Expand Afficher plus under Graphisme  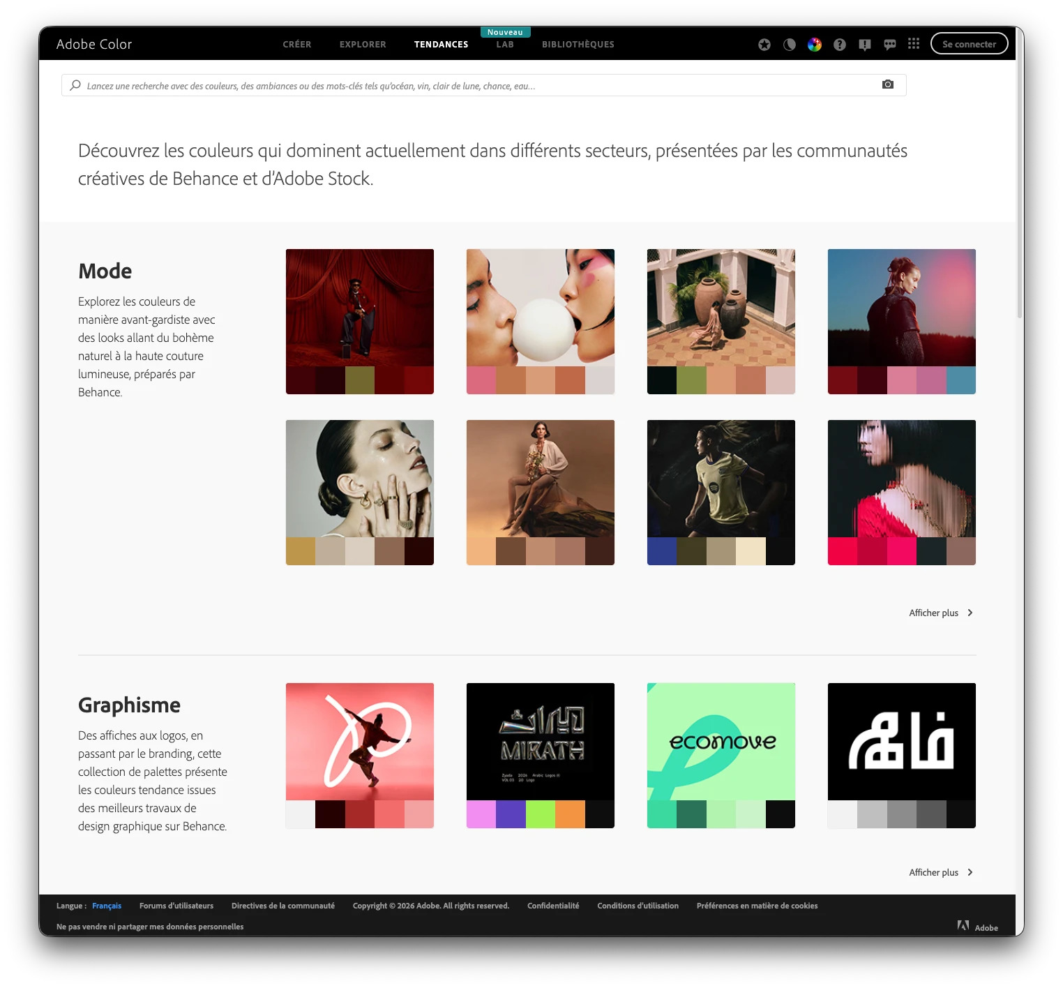click(935, 872)
